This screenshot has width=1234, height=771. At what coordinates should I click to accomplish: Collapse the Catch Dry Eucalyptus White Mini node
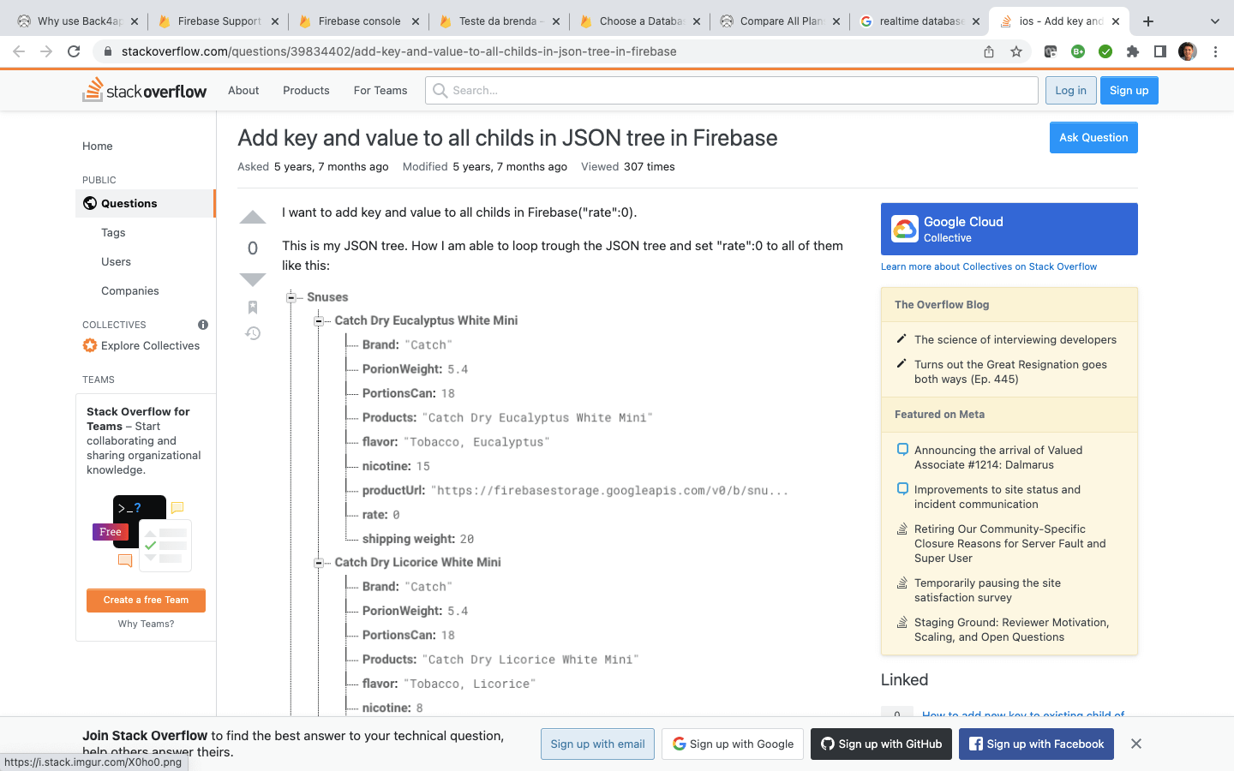pos(319,320)
